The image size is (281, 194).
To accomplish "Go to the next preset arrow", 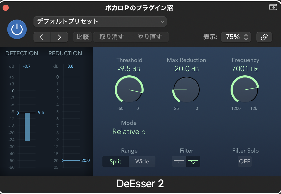I will [x=59, y=37].
